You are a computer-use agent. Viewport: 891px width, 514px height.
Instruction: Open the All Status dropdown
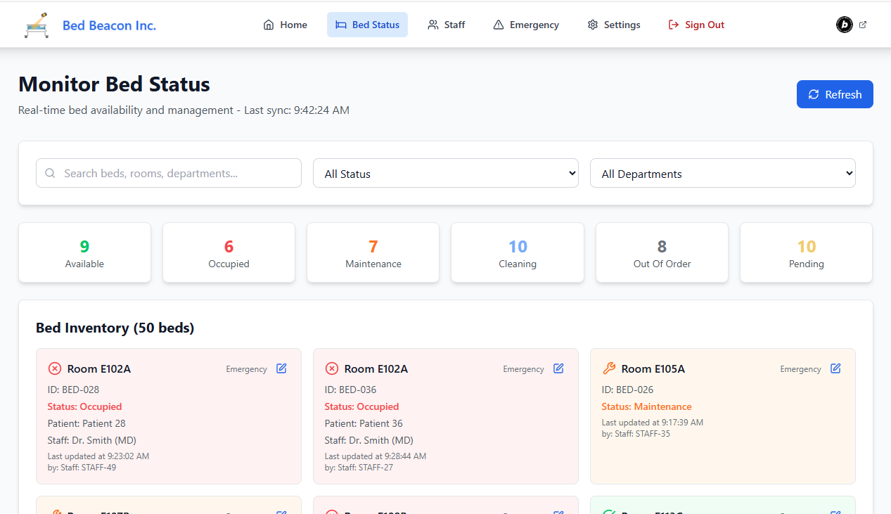click(x=446, y=173)
